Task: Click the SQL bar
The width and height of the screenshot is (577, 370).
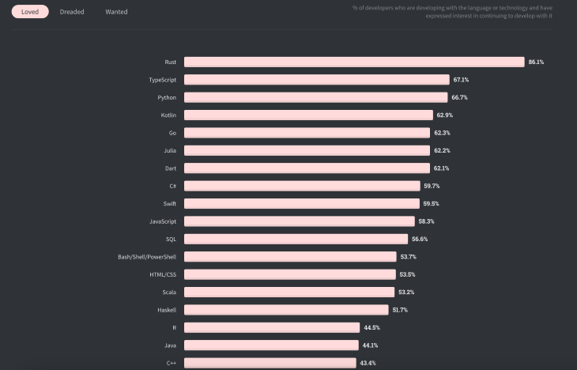Action: pyautogui.click(x=296, y=239)
